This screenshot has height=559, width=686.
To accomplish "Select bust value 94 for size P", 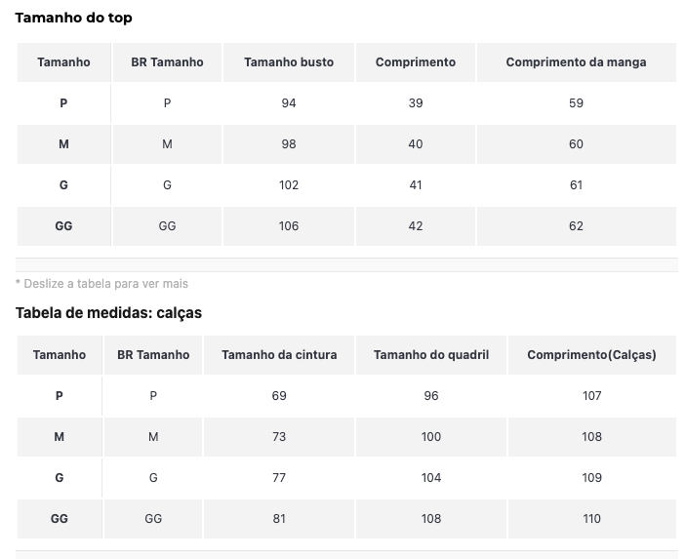I will [289, 103].
